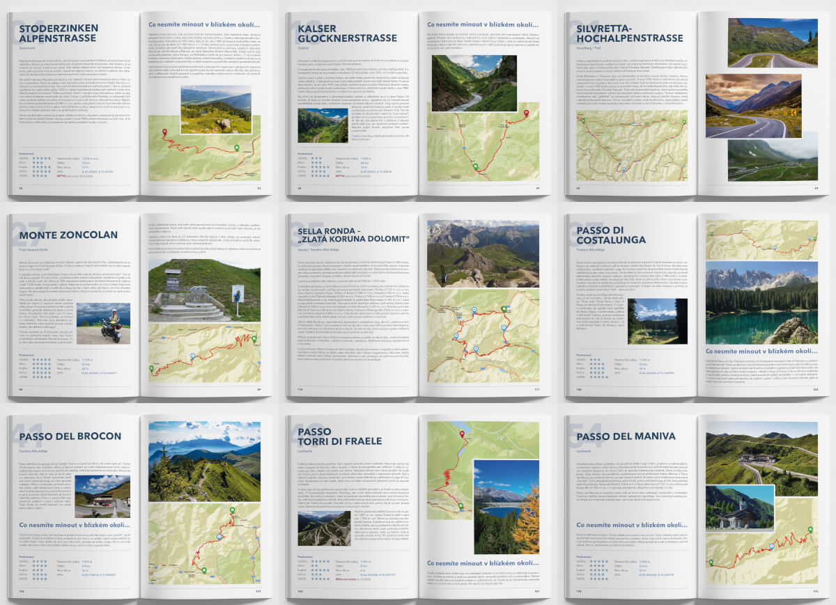Image resolution: width=836 pixels, height=605 pixels.
Task: Click the subtitle "Friuli-Venezia Giulia"
Action: (x=32, y=249)
